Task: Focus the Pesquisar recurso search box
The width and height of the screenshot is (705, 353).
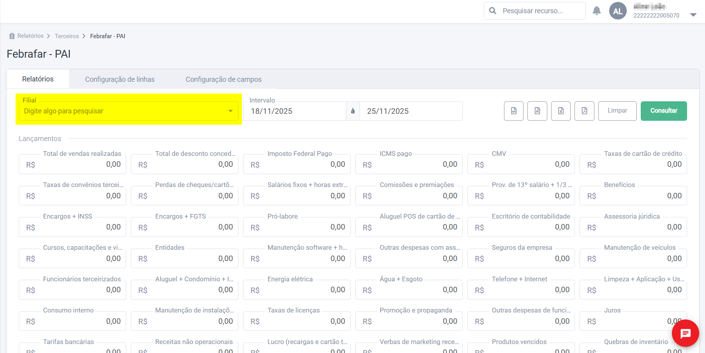Action: [x=535, y=11]
